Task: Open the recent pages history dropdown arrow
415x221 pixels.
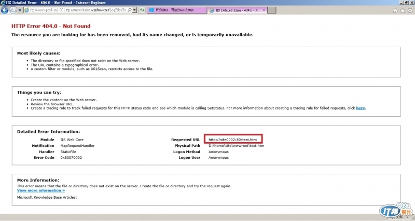Action: coord(20,10)
